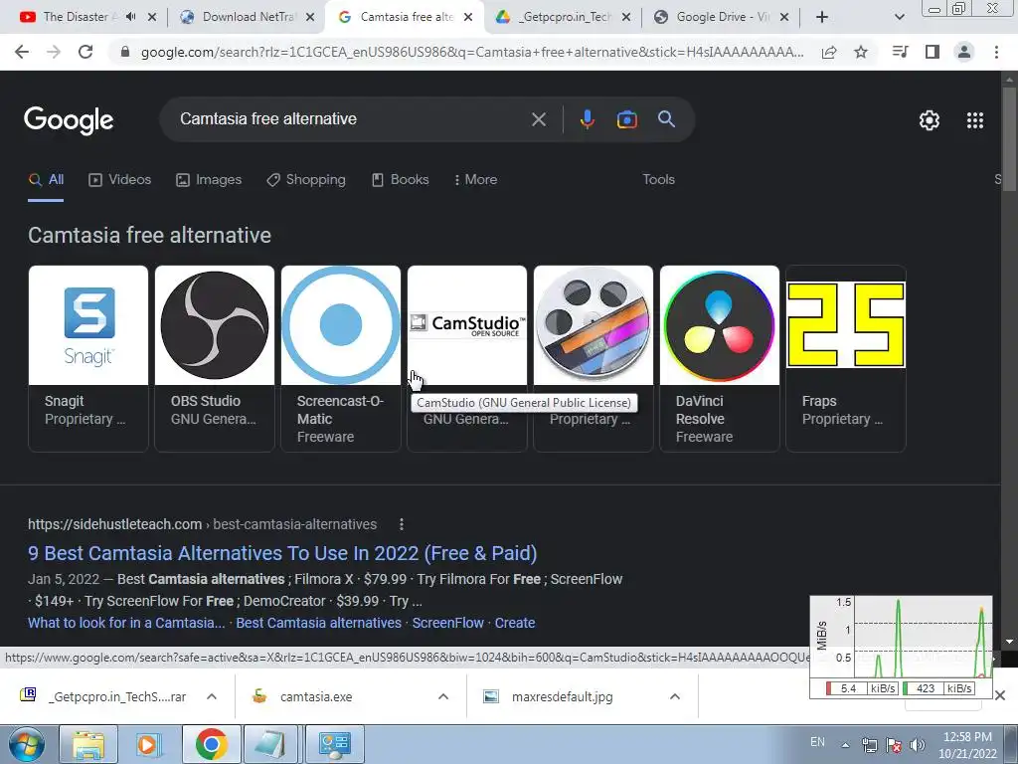Select the DaVinci Resolve card
The height and width of the screenshot is (764, 1018).
tap(720, 358)
